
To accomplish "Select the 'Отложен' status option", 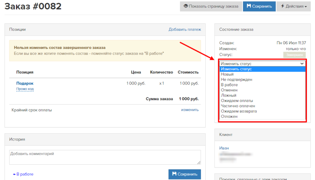I will tap(262, 117).
